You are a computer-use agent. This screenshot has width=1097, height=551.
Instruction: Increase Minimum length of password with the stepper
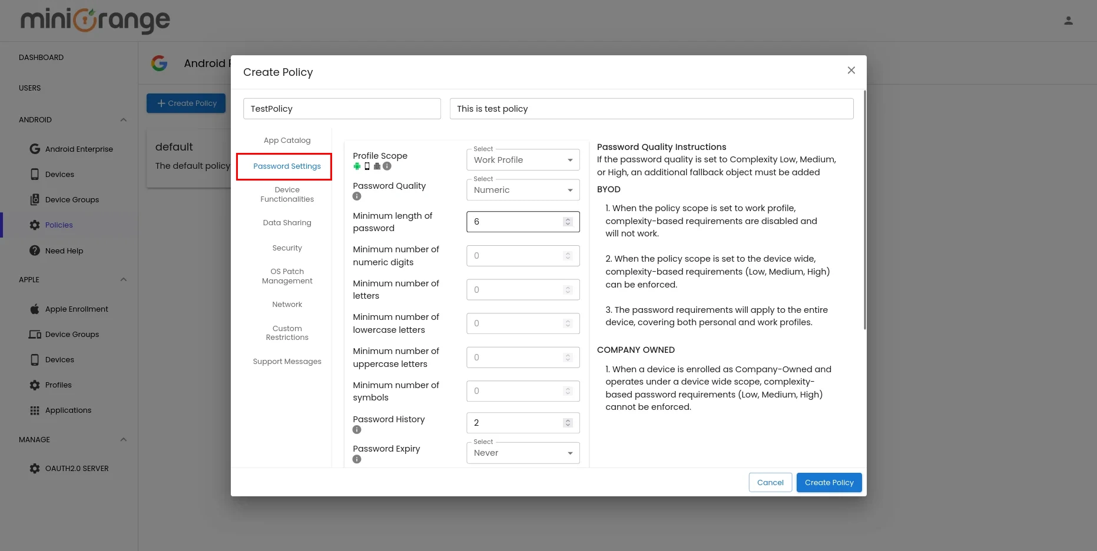567,219
